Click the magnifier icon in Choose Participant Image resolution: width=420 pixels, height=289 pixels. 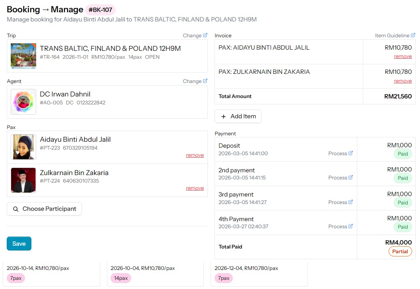16,209
